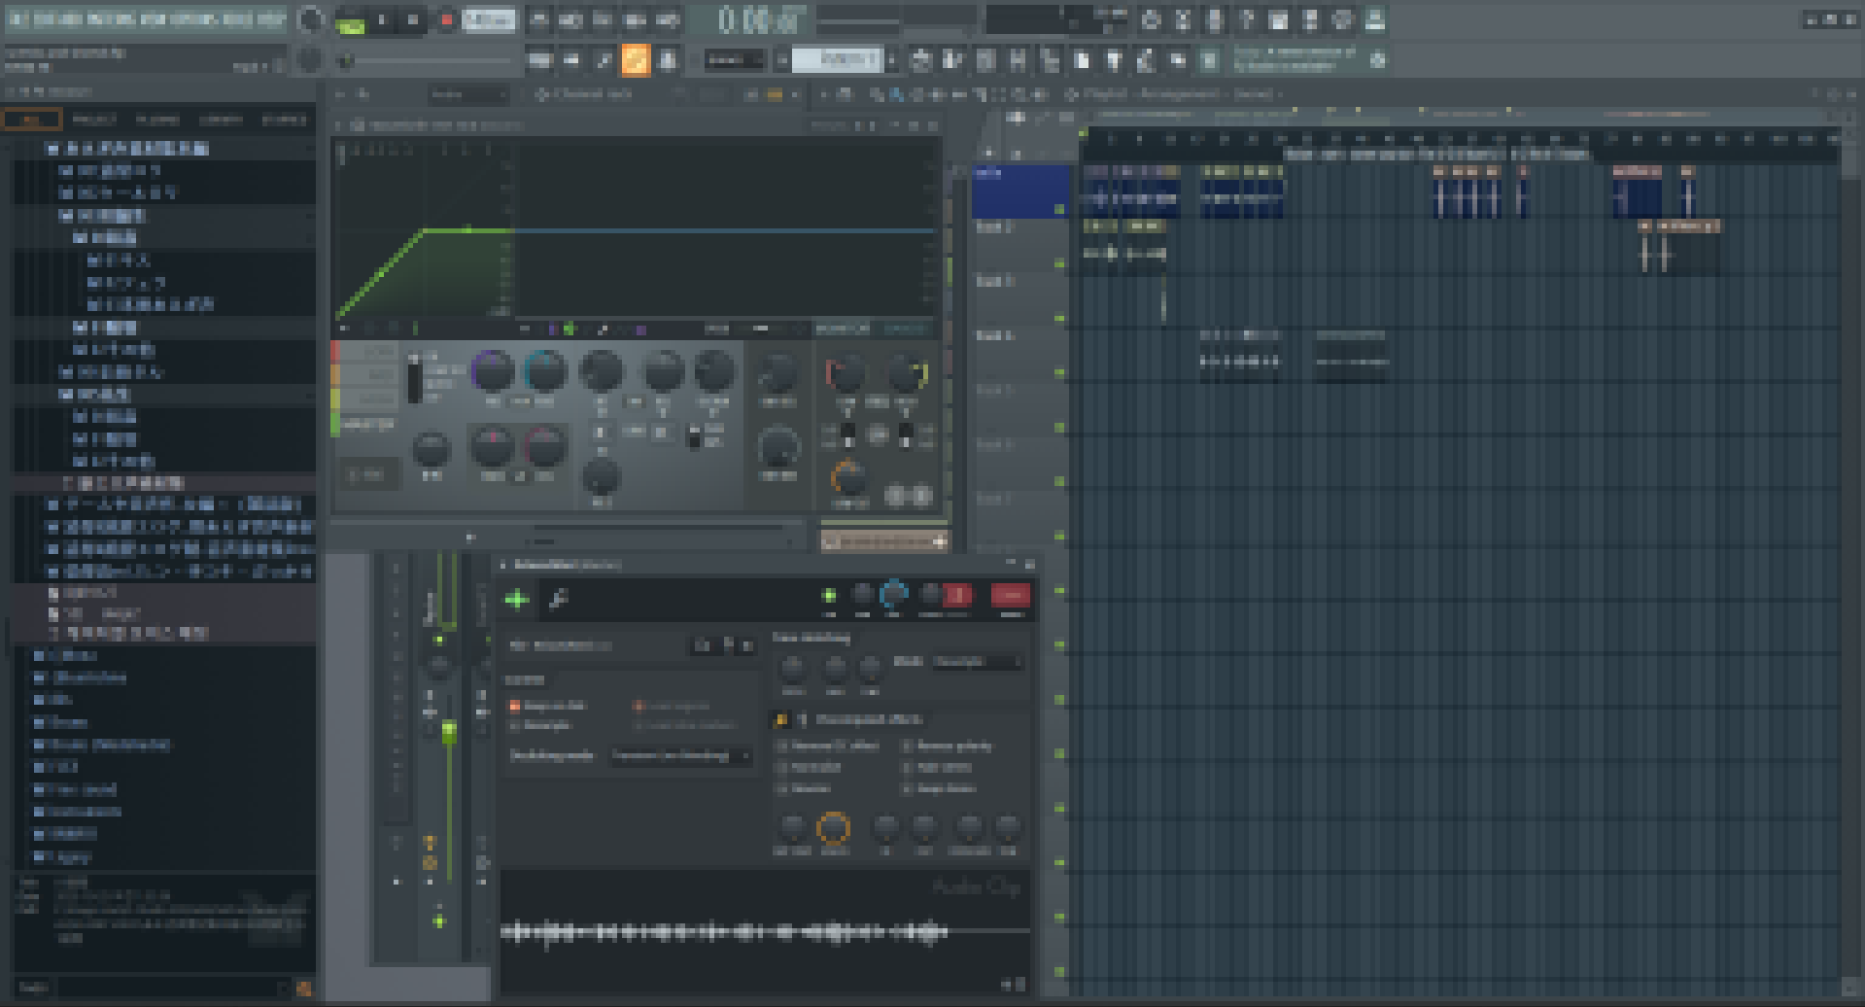Open the PATTERNS menu
The width and height of the screenshot is (1865, 1007).
pos(111,19)
